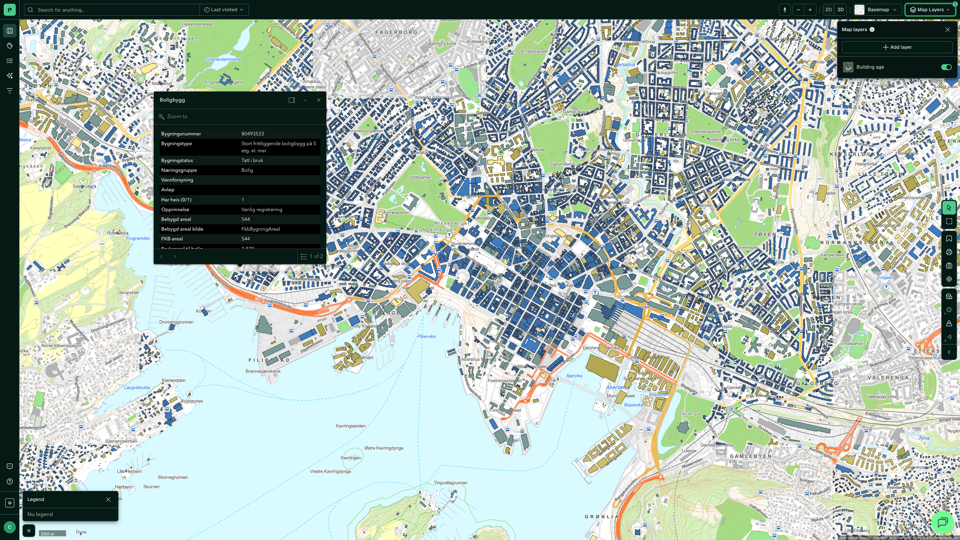
Task: Click the 200 m scale bar
Action: pos(52,533)
